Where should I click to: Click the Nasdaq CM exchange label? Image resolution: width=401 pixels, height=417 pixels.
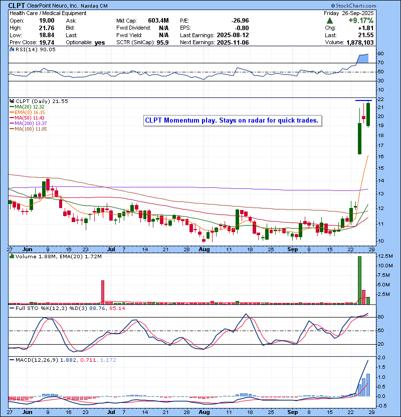coord(94,6)
